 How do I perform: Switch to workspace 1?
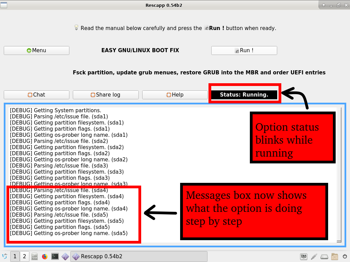[x=15, y=257]
